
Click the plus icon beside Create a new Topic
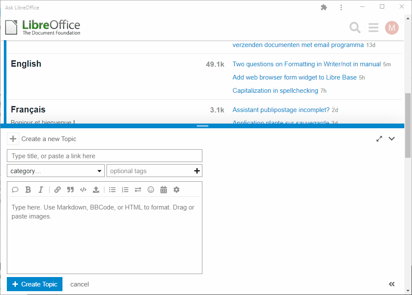(x=13, y=139)
